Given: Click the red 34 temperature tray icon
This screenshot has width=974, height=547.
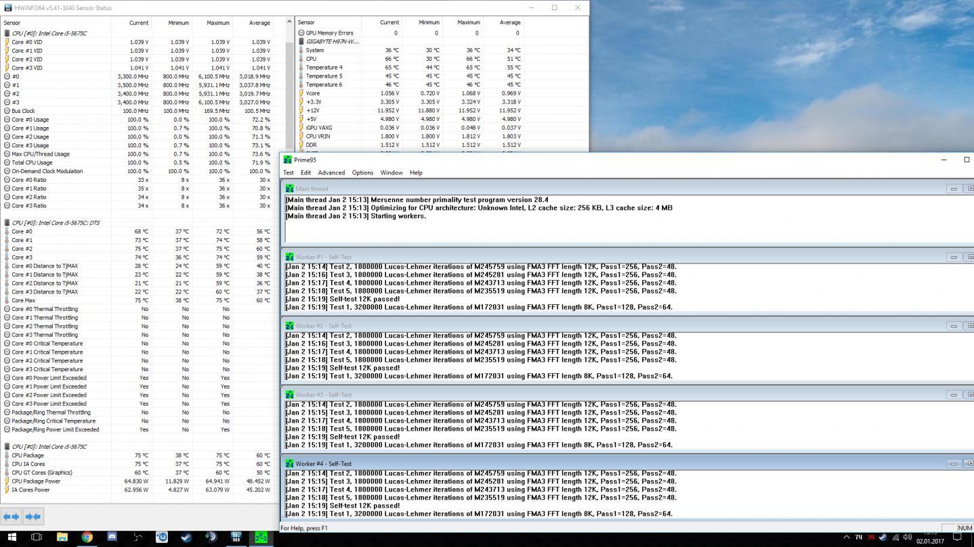Looking at the screenshot, I should click(x=871, y=538).
